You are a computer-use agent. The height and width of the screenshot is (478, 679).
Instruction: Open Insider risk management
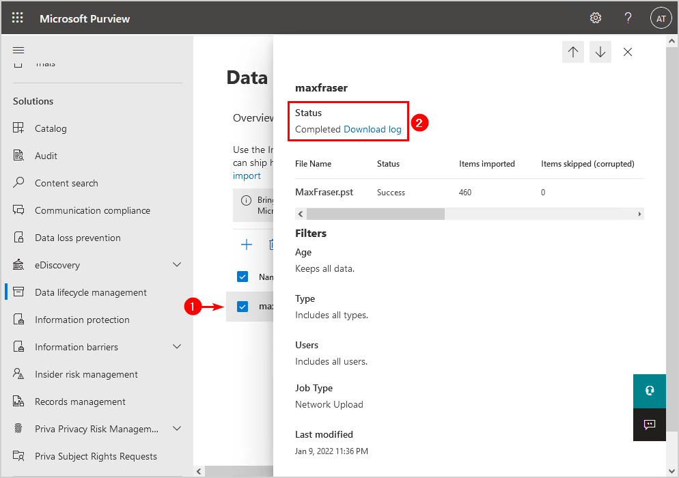[x=83, y=374]
